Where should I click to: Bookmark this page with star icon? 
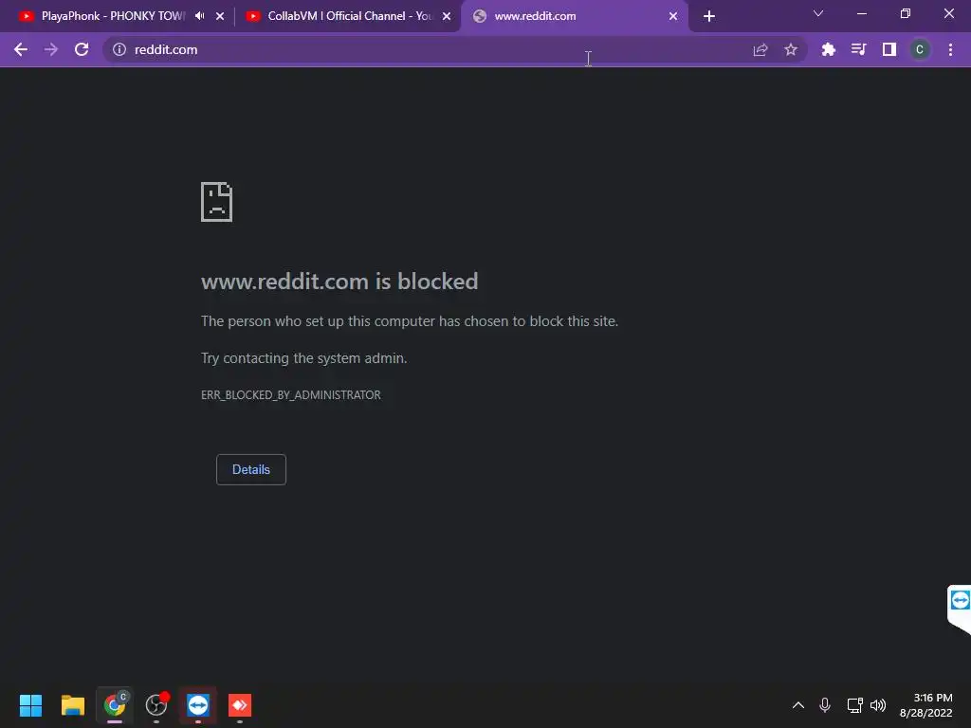[x=790, y=49]
